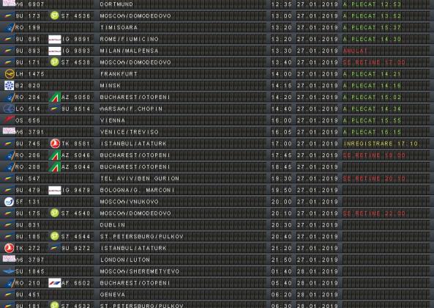Click the Meridiana logo next to IG 9479
The image size is (434, 308).
(x=55, y=191)
